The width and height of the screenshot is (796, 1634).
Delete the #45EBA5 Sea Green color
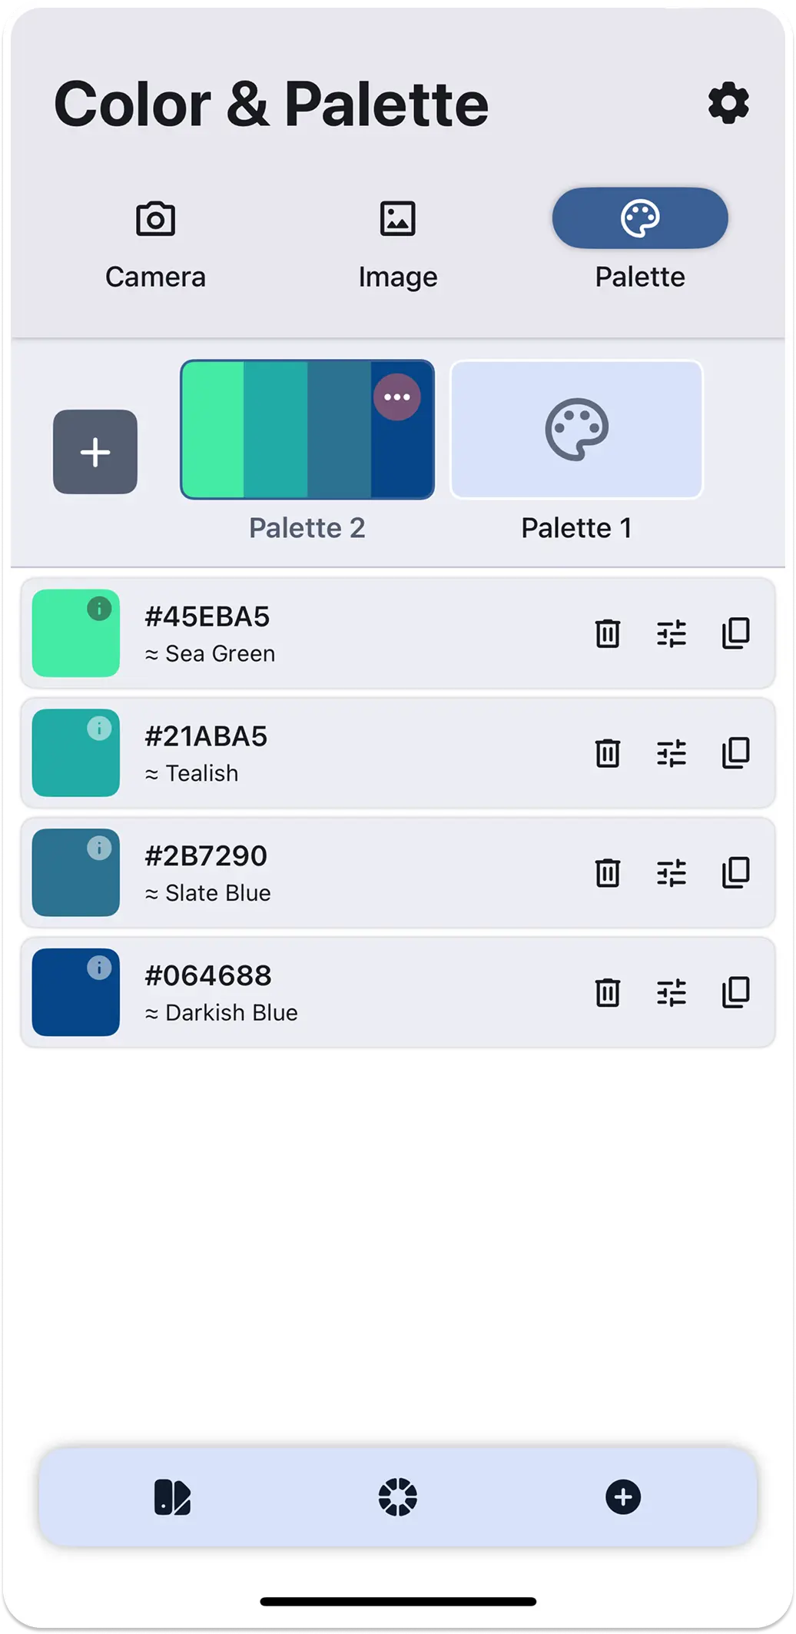607,633
